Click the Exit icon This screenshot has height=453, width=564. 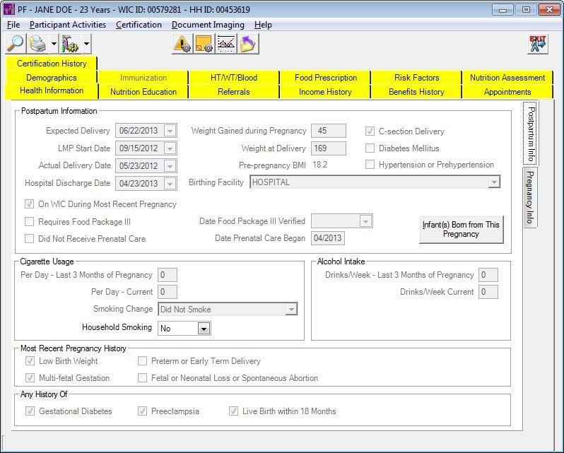click(x=538, y=44)
